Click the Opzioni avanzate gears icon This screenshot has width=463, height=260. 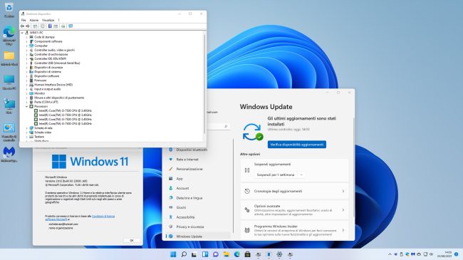click(247, 209)
